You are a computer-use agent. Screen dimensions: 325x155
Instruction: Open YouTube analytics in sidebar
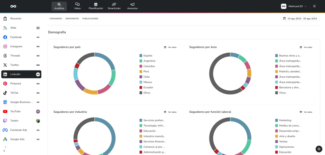coord(15,111)
